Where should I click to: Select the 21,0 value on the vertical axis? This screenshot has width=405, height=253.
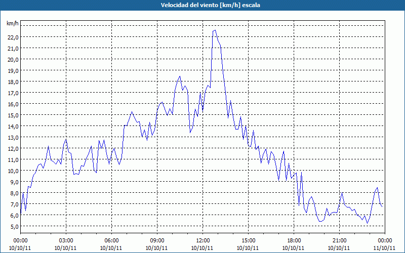[13, 48]
